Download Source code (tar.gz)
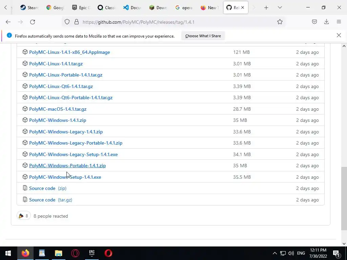Viewport: 347px width, 260px height. pos(51,200)
